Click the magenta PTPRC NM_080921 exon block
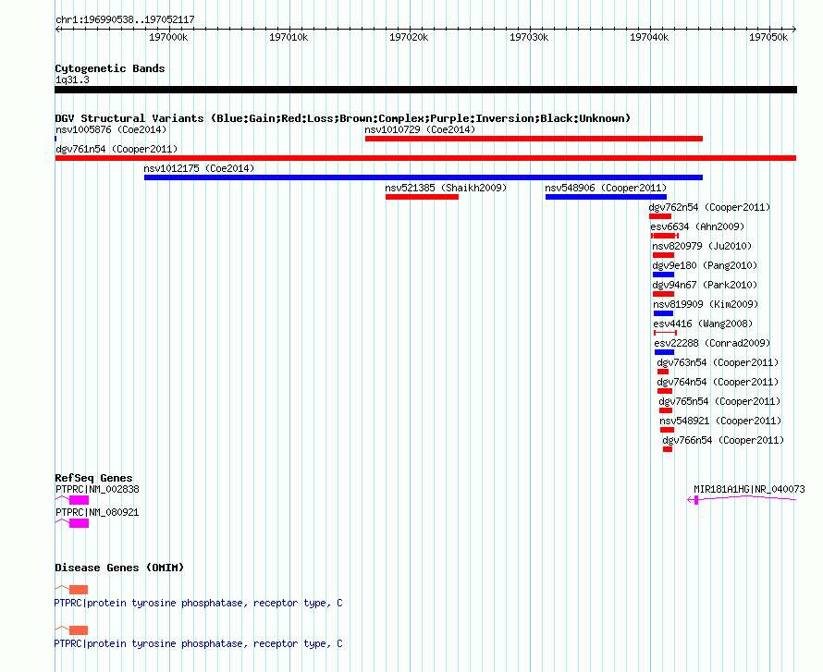Screen dimensions: 823x672 (x=79, y=523)
